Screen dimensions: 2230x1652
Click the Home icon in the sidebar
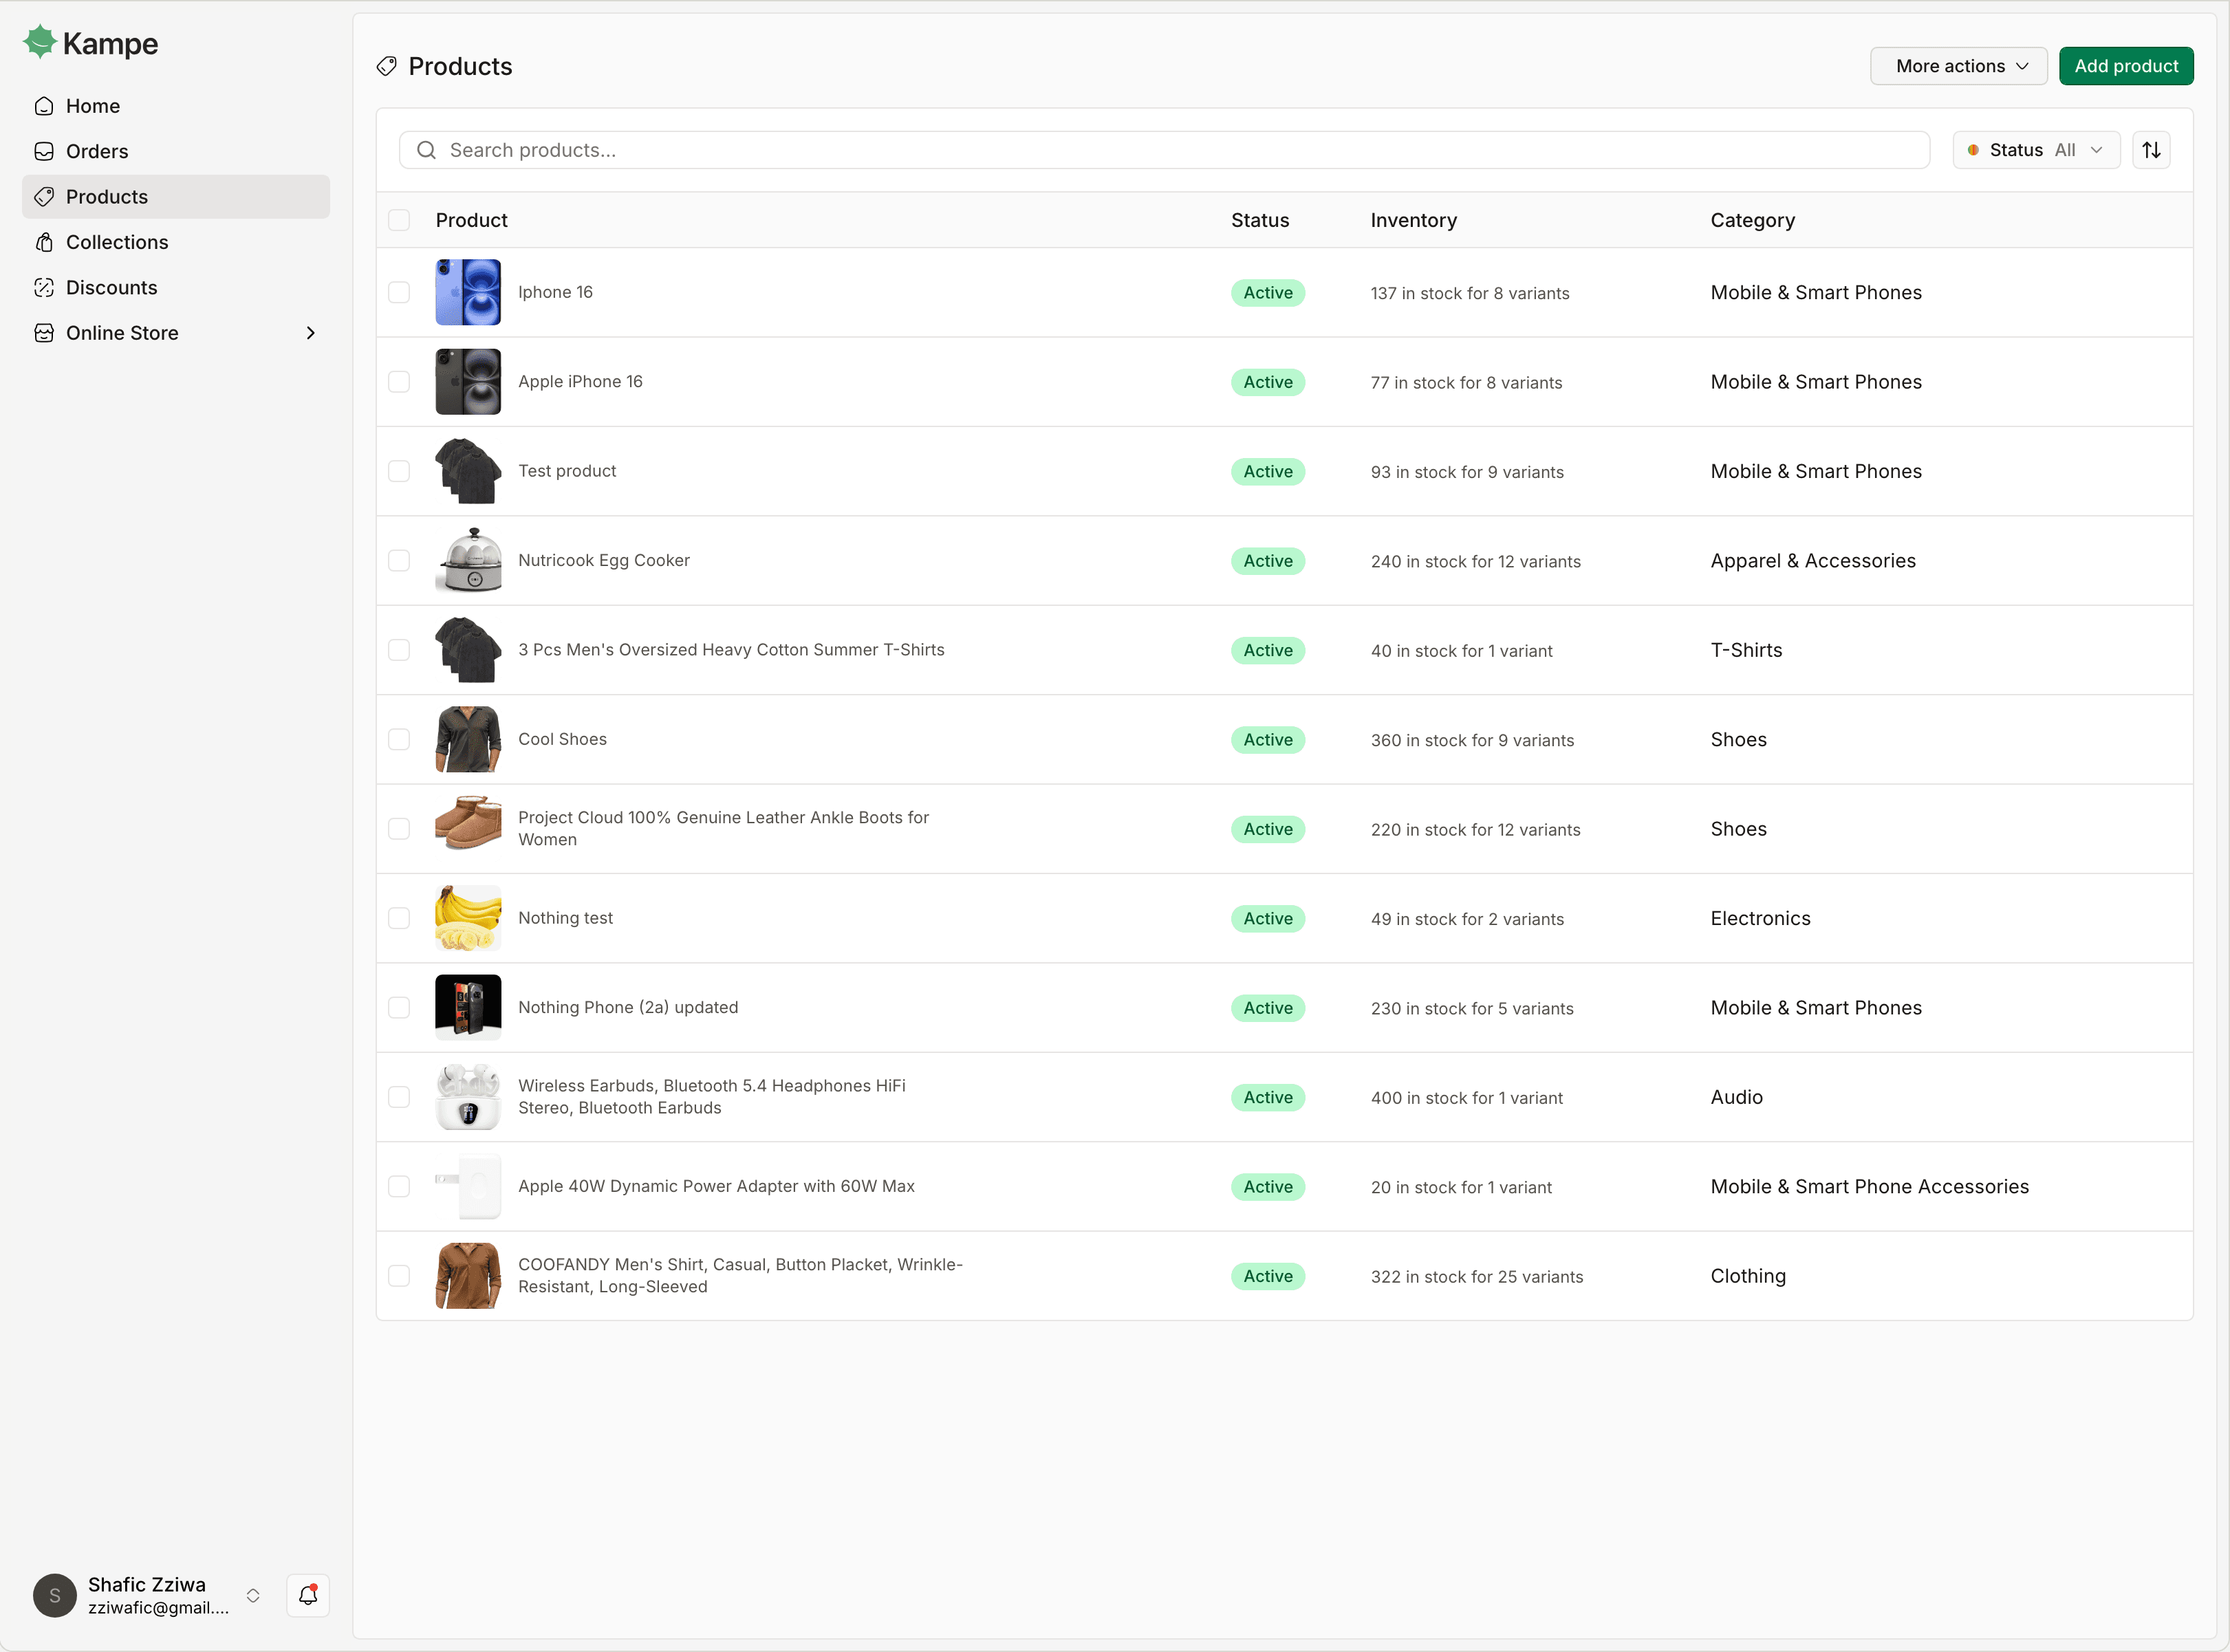coord(44,105)
